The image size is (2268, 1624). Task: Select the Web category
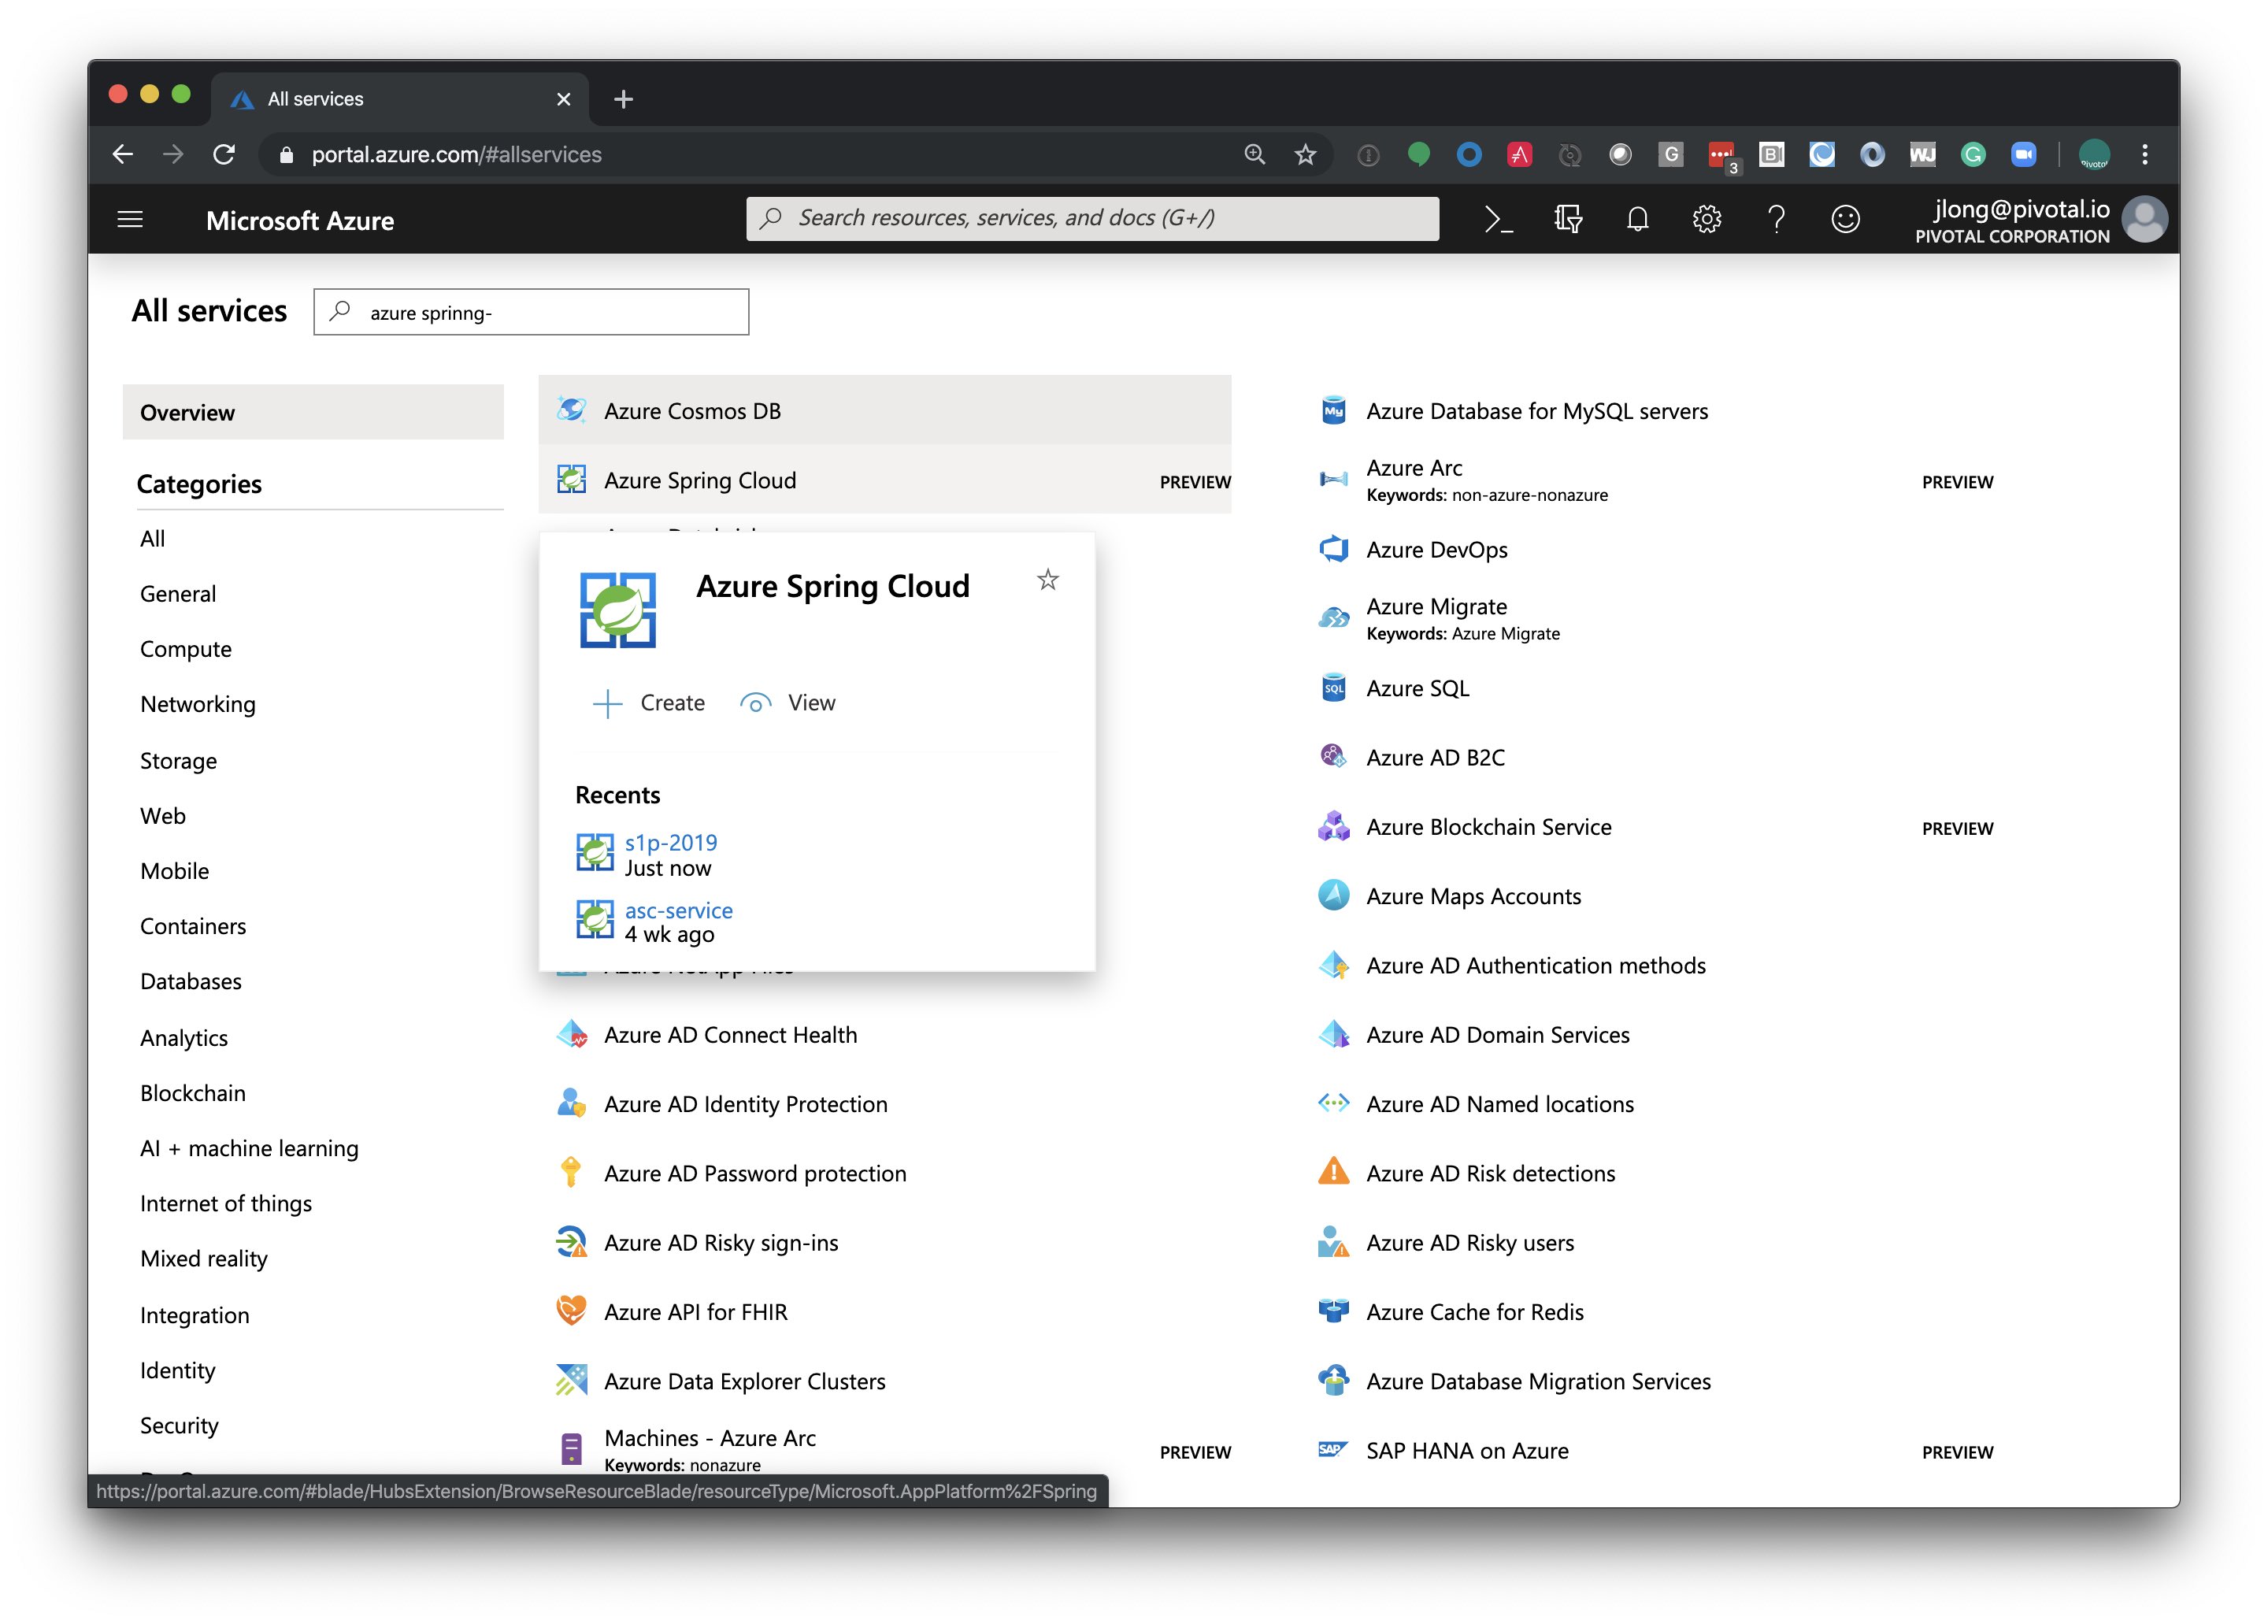tap(163, 816)
